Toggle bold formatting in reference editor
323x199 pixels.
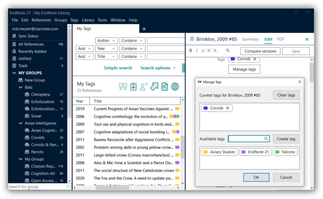click(x=190, y=51)
